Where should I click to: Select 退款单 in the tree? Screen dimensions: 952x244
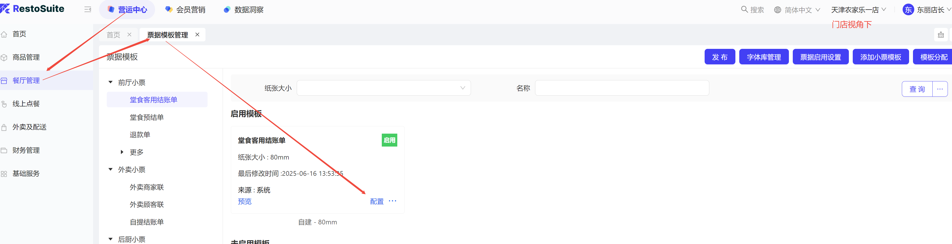[140, 135]
